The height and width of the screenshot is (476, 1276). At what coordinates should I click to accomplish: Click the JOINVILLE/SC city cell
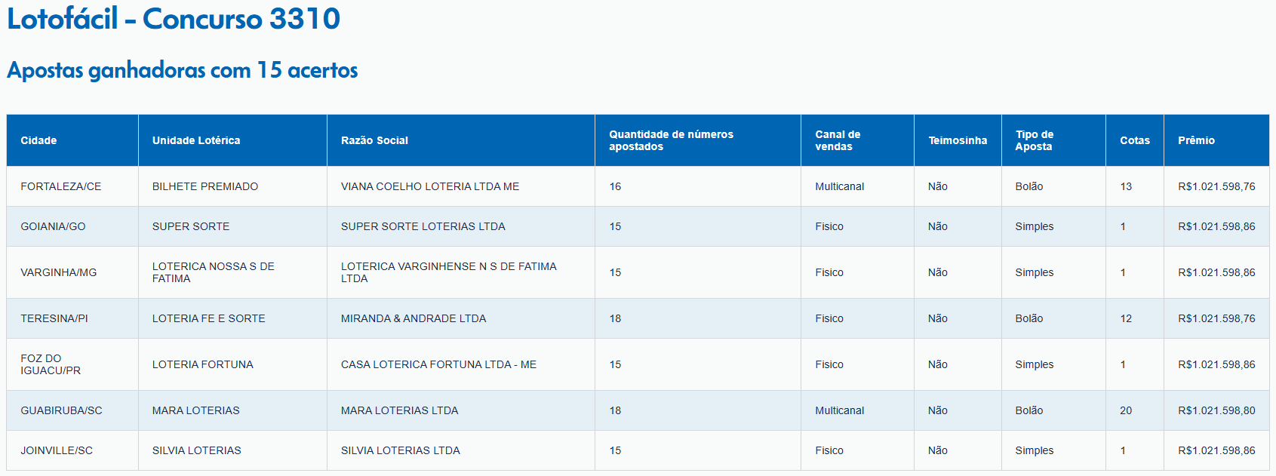(x=72, y=450)
